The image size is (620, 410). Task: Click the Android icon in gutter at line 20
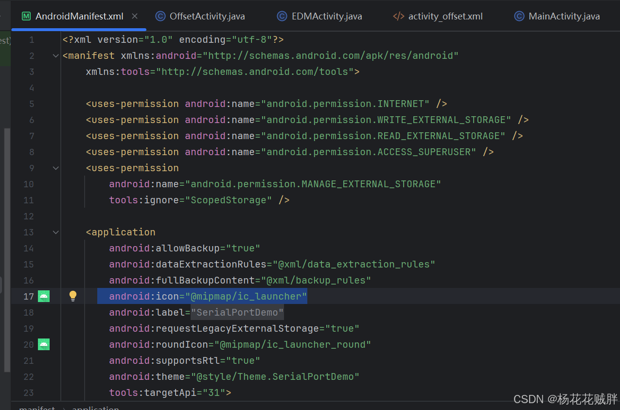[44, 344]
